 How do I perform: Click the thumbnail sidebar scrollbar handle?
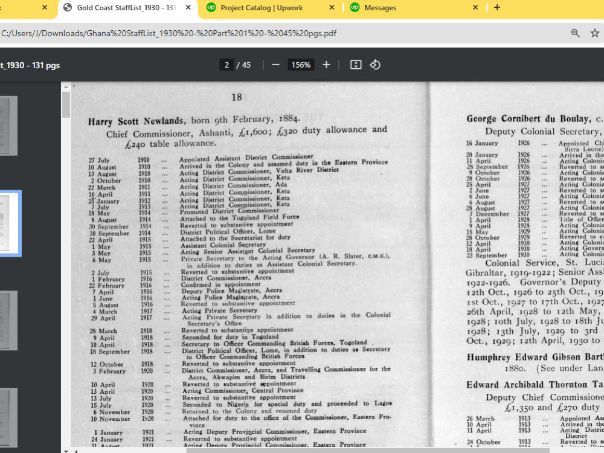coord(66,104)
